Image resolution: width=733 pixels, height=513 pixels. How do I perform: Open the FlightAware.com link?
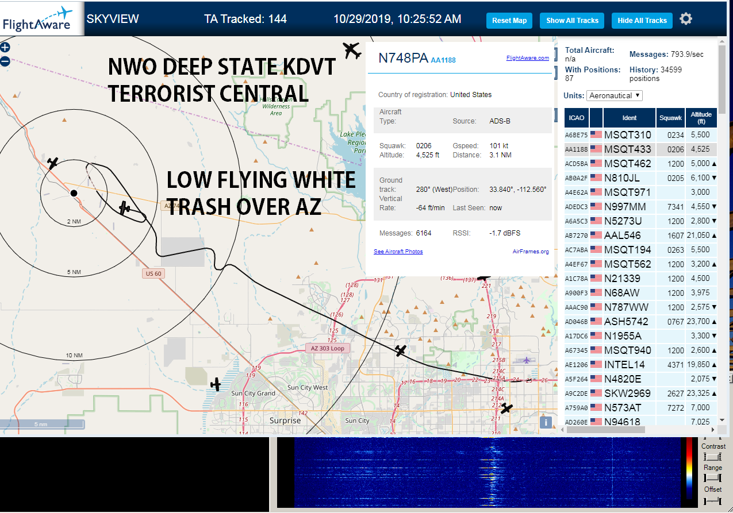pos(527,57)
